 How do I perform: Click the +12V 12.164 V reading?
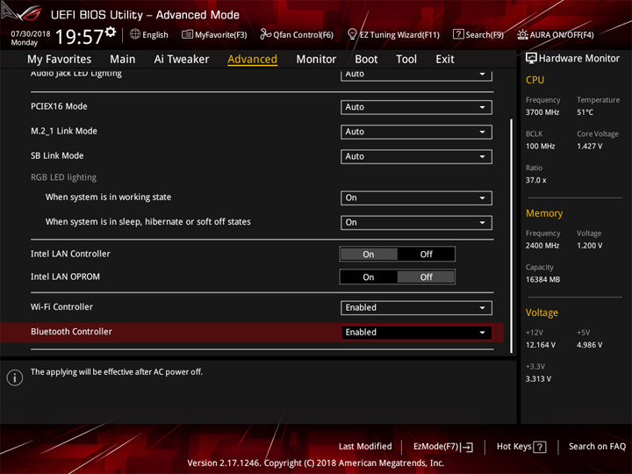(541, 345)
